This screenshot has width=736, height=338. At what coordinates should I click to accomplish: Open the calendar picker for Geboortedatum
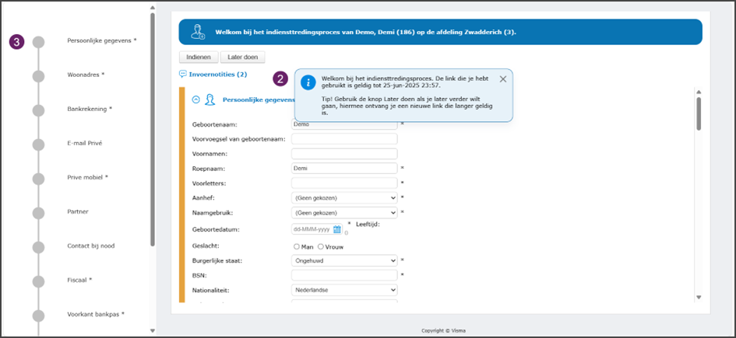tap(337, 229)
